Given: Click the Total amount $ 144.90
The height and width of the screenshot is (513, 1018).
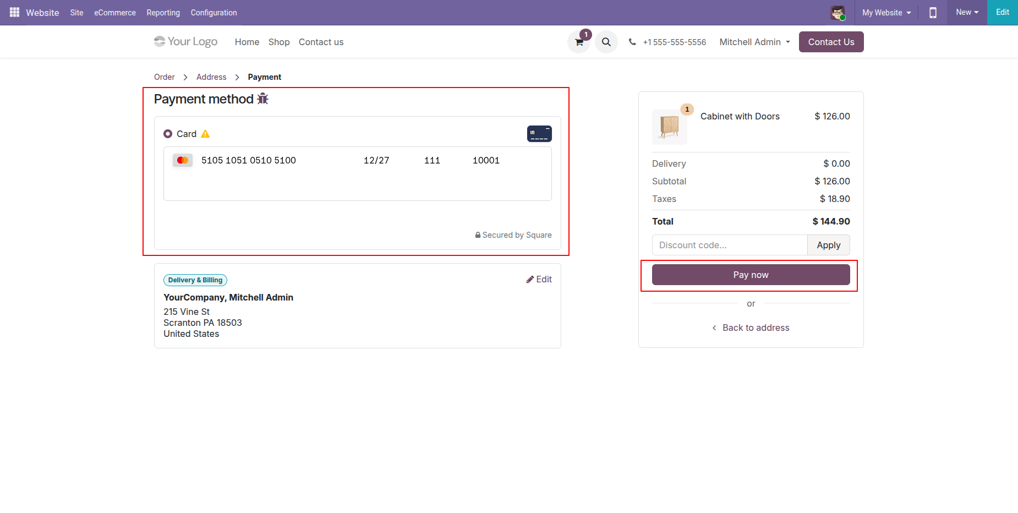Looking at the screenshot, I should click(x=831, y=221).
